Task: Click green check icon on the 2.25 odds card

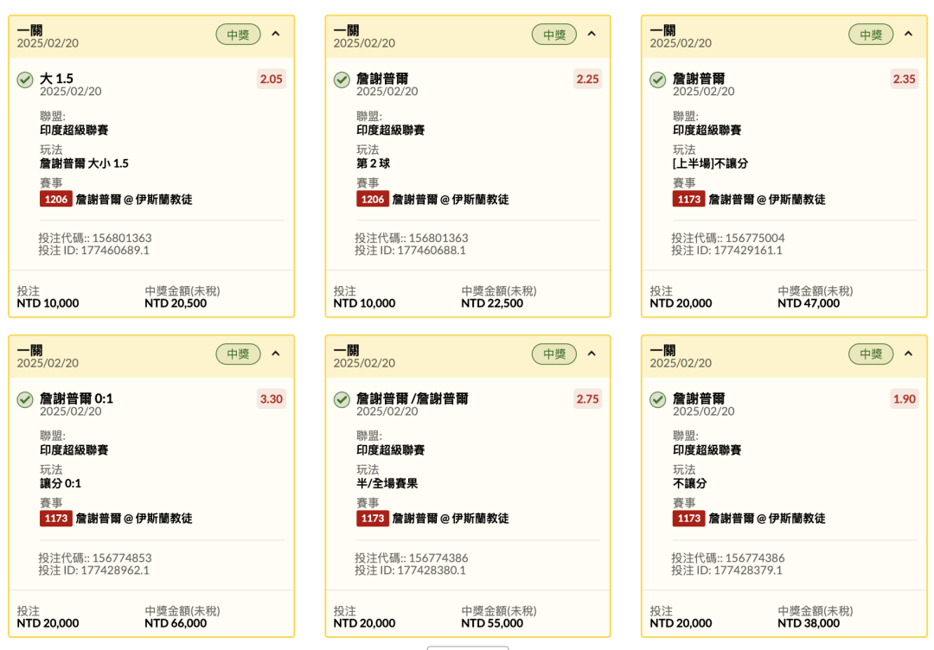Action: [342, 80]
